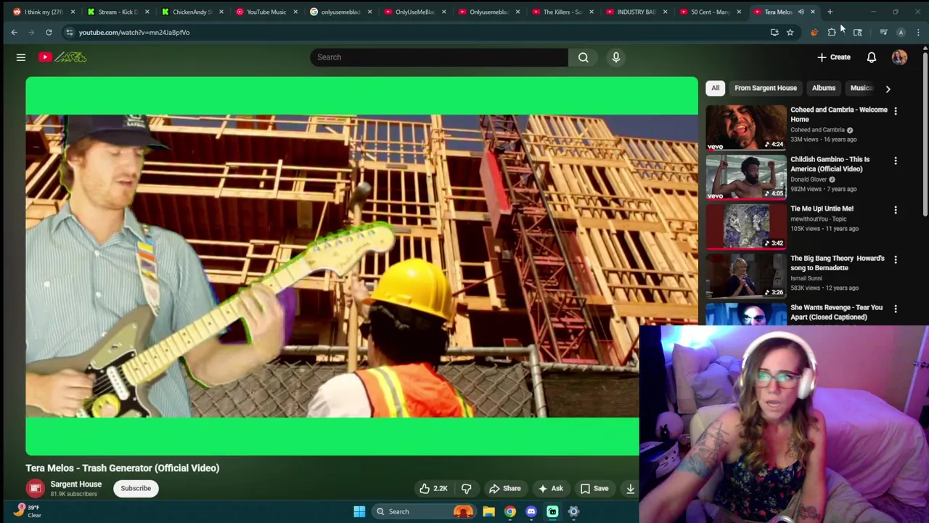Open the Chrome profile icon in toolbar

(901, 32)
